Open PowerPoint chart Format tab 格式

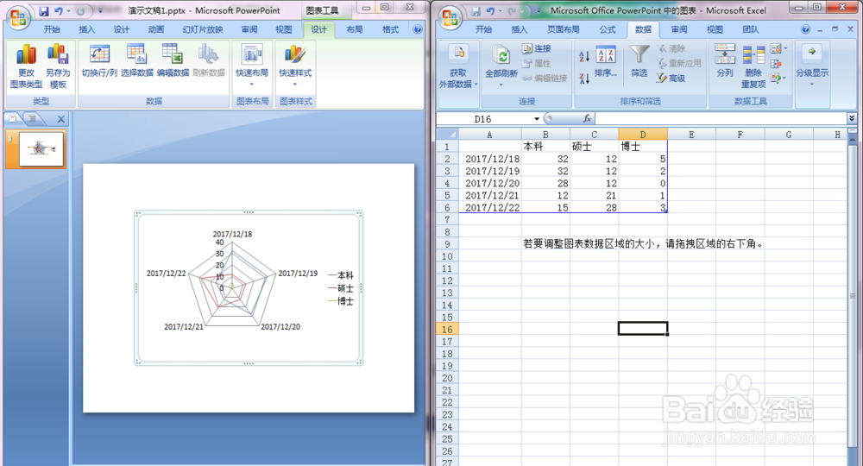tap(390, 29)
